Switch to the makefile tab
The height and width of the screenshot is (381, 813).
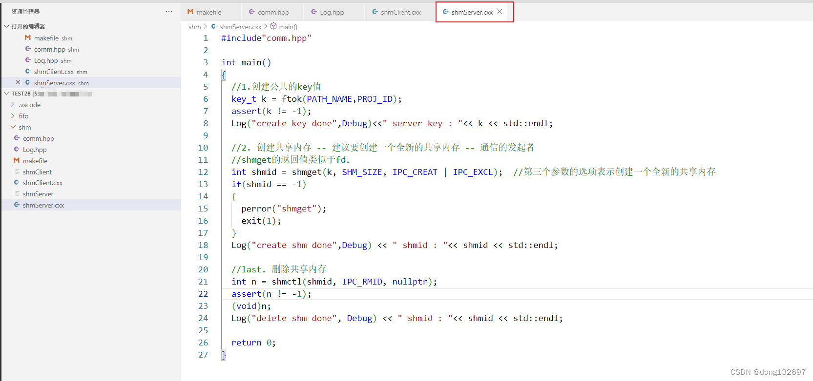[208, 12]
